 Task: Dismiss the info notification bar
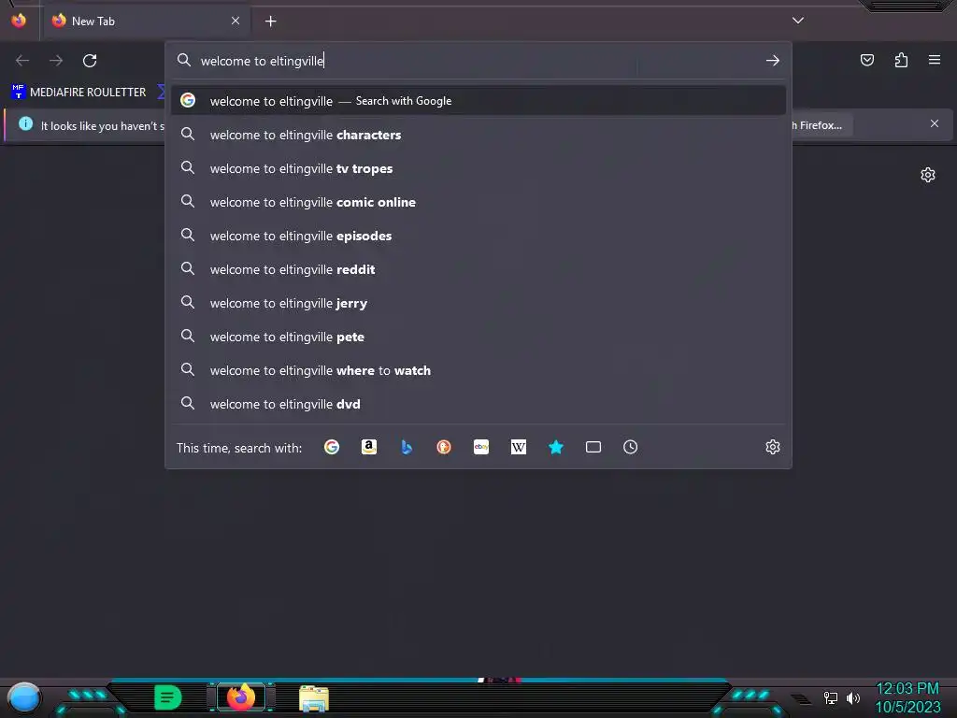click(x=935, y=124)
